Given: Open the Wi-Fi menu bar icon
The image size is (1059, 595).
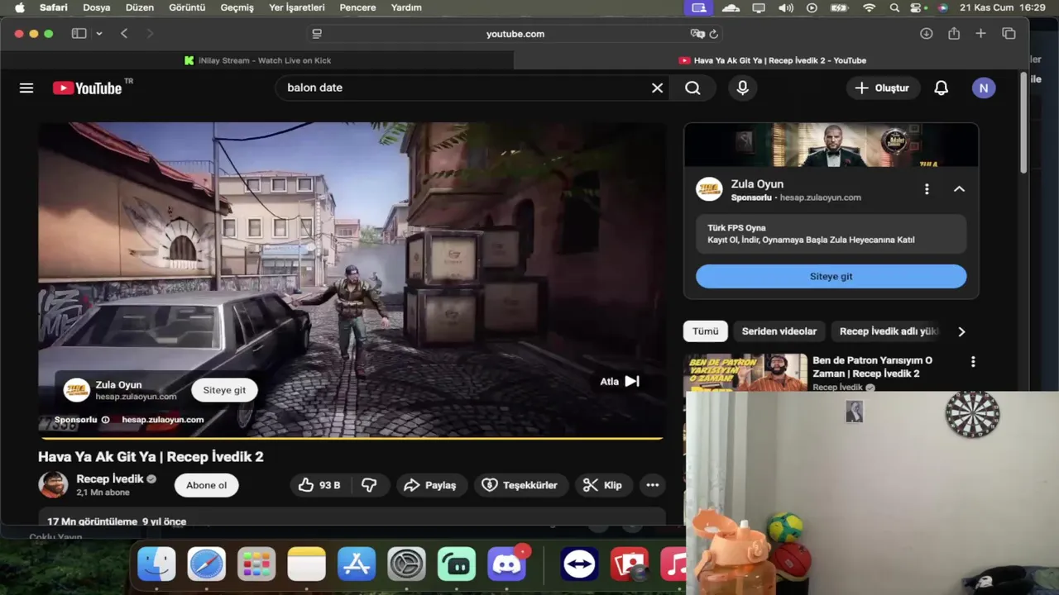Looking at the screenshot, I should click(869, 7).
